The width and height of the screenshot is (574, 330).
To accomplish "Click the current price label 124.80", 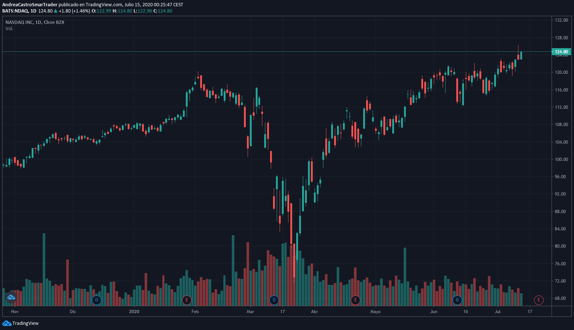I will tap(561, 52).
